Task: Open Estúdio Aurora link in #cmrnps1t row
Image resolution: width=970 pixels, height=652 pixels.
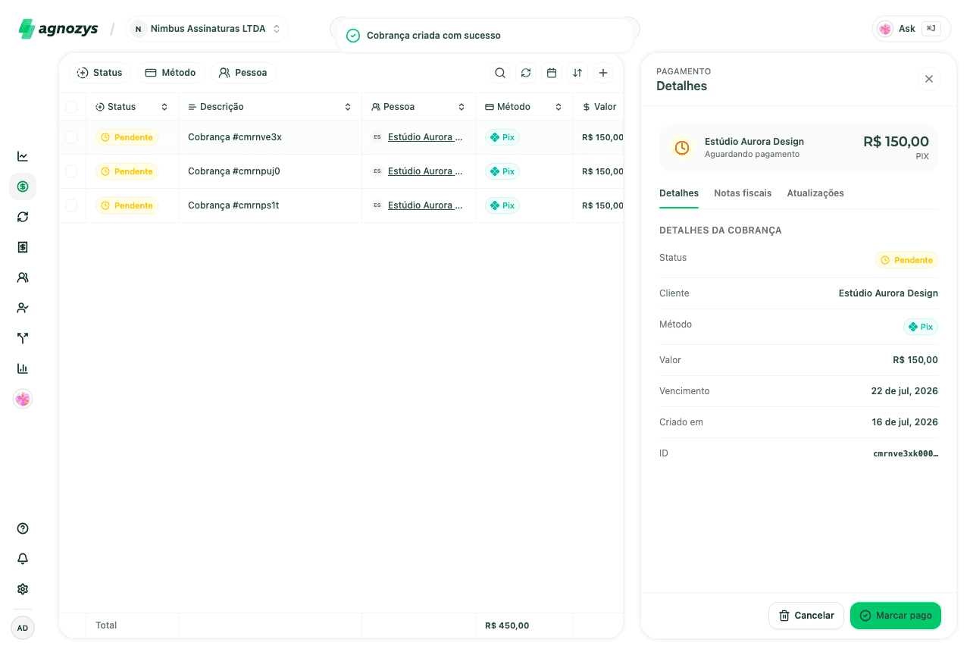Action: coord(425,205)
